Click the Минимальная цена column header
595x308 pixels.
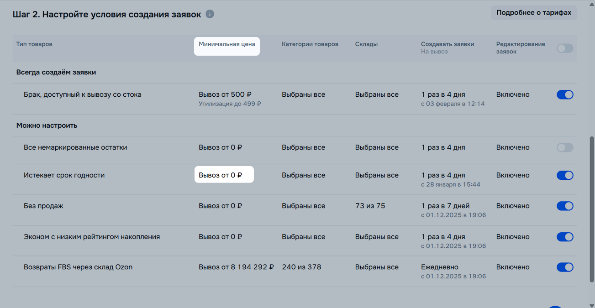click(x=226, y=44)
